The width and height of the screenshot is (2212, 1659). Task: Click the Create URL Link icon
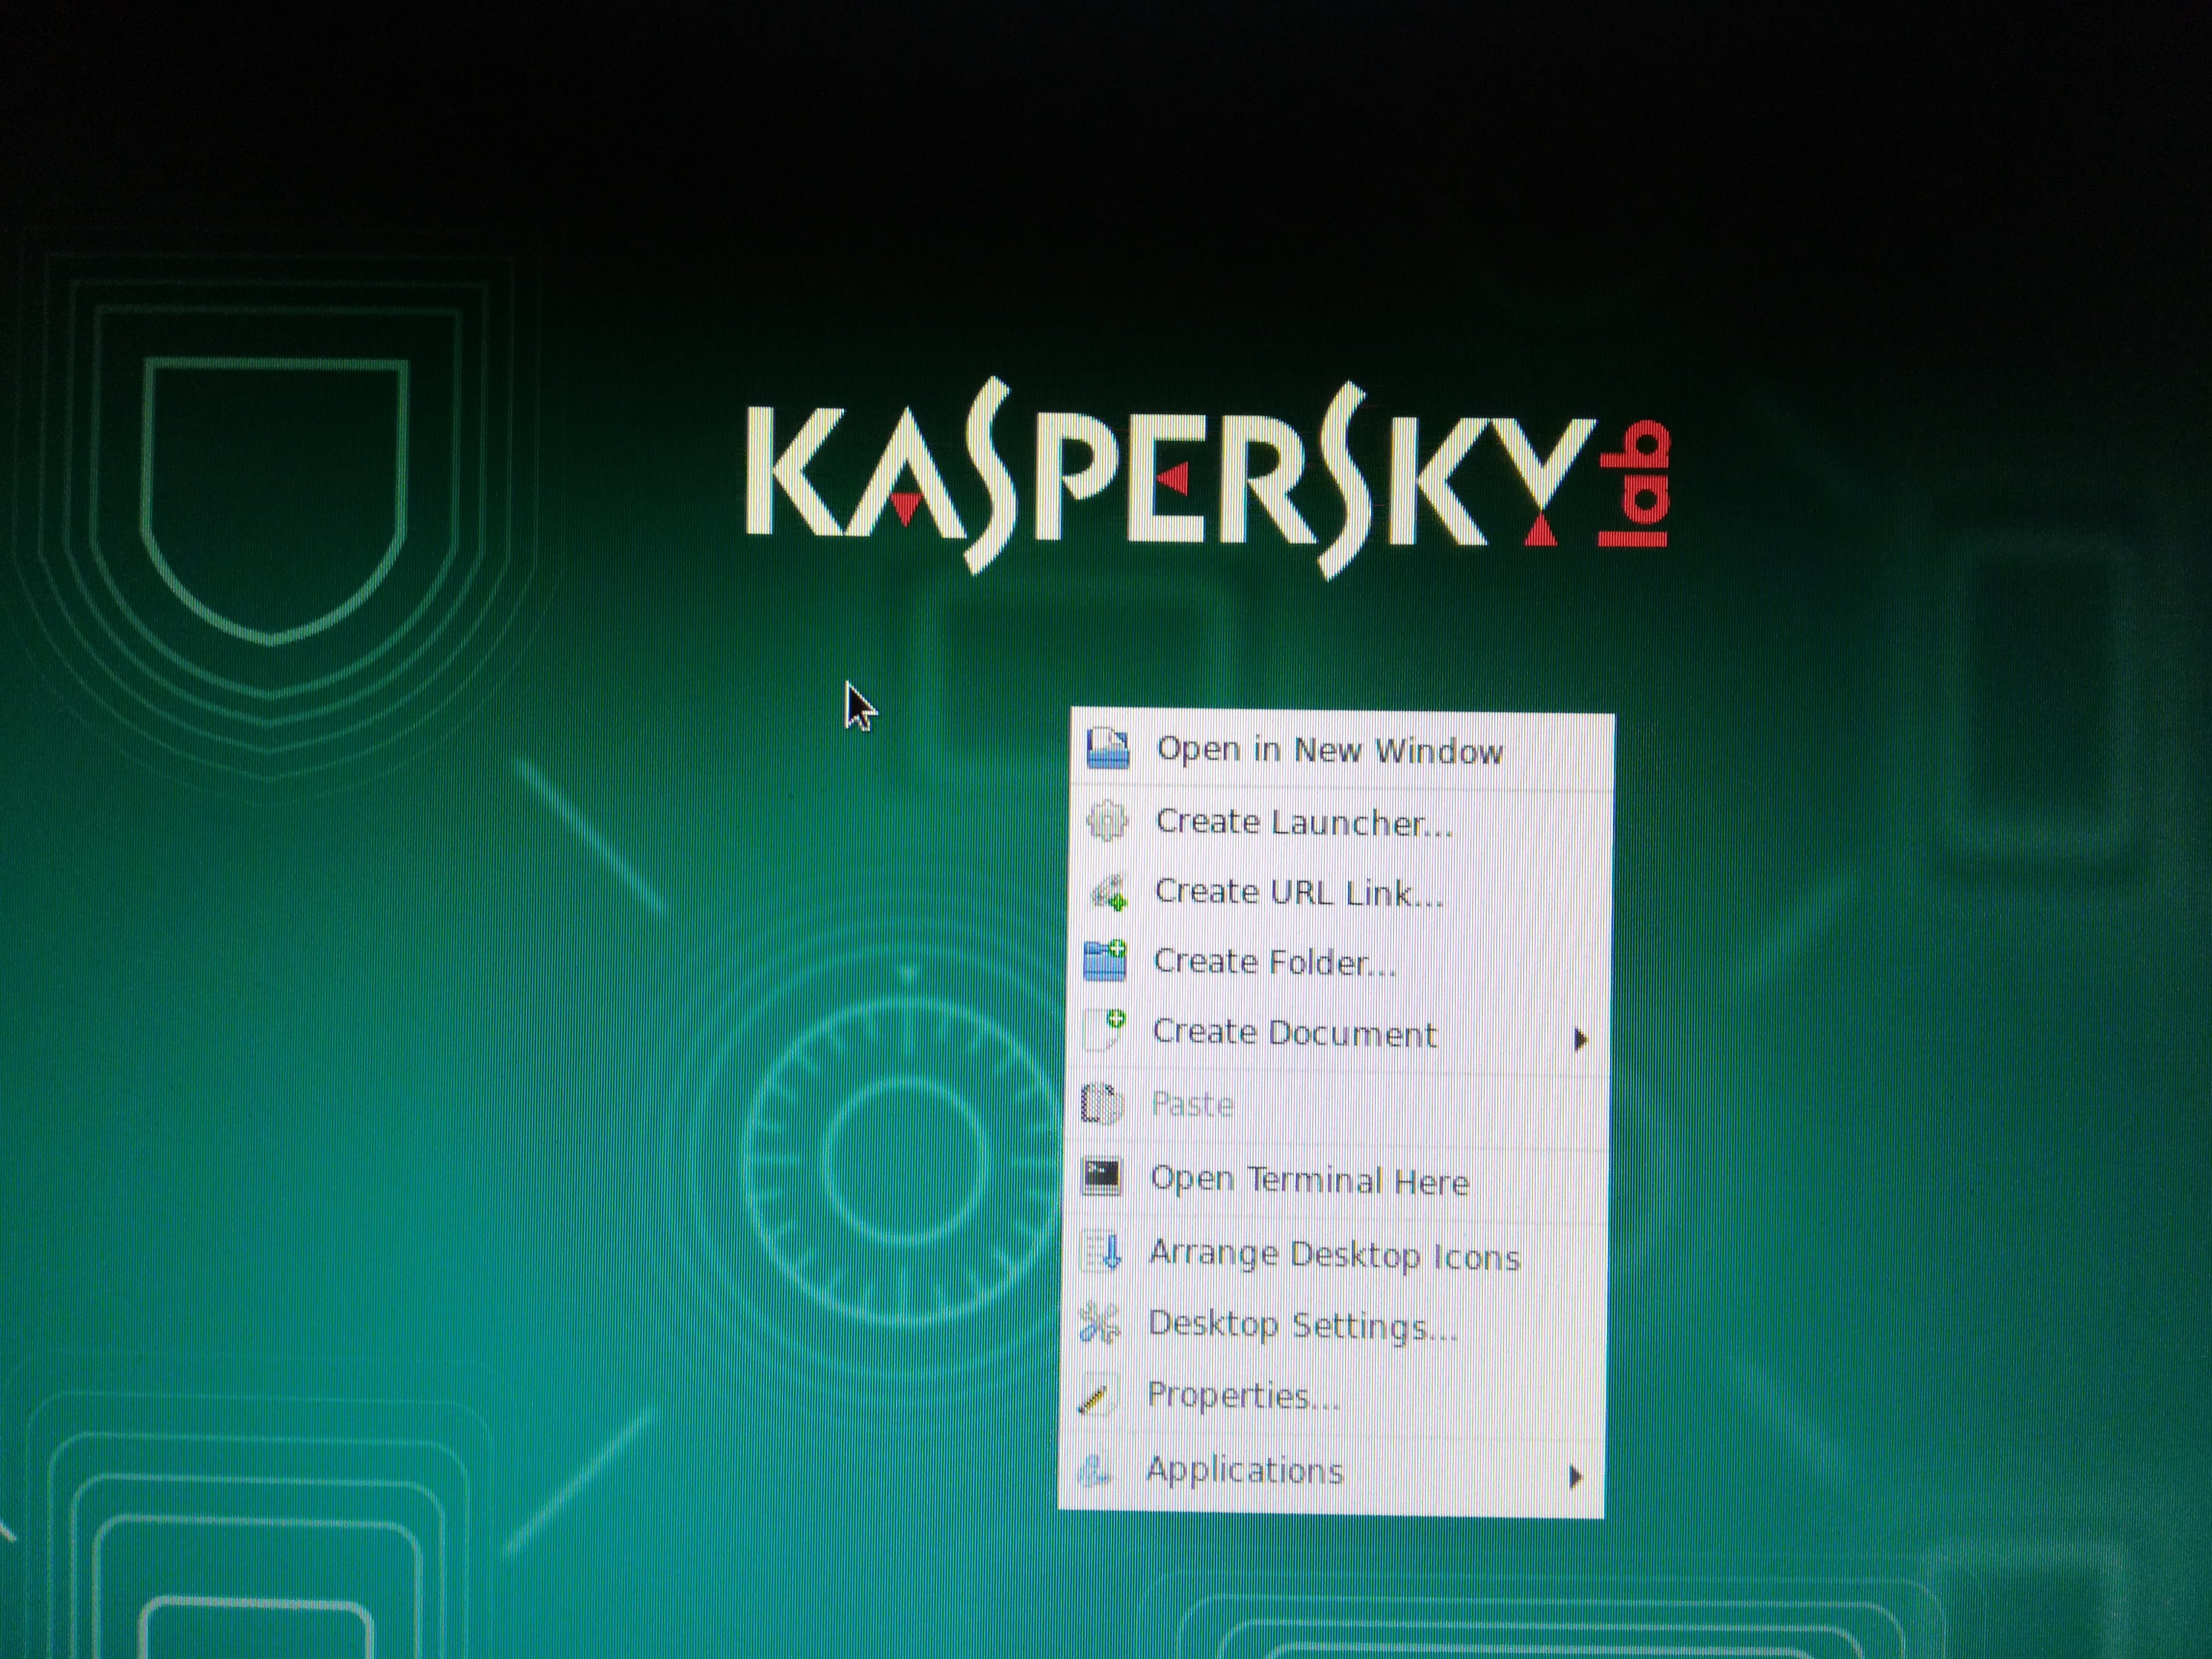1107,892
